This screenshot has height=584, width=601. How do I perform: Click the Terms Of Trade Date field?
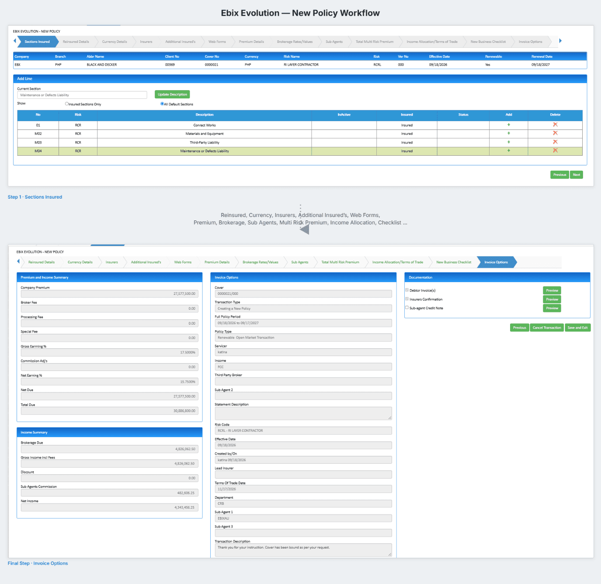click(303, 489)
